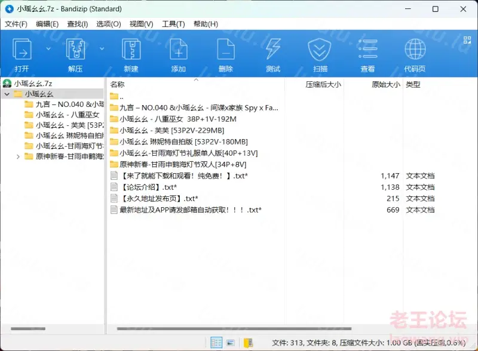Screen dimensions: 478x351
Task: Select 小瑶幺幺 琳妮特自拍 tree folder
Action: coord(70,136)
